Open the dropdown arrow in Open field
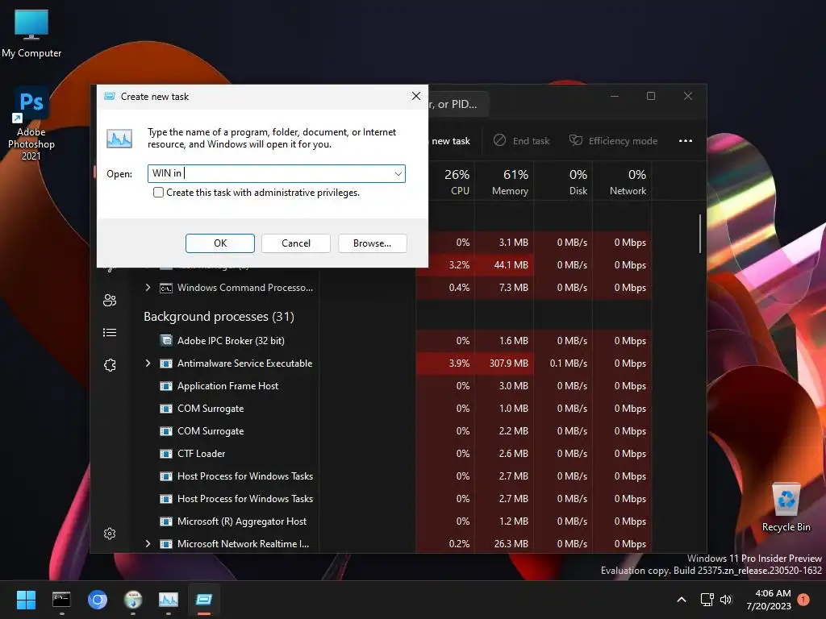 pyautogui.click(x=398, y=174)
